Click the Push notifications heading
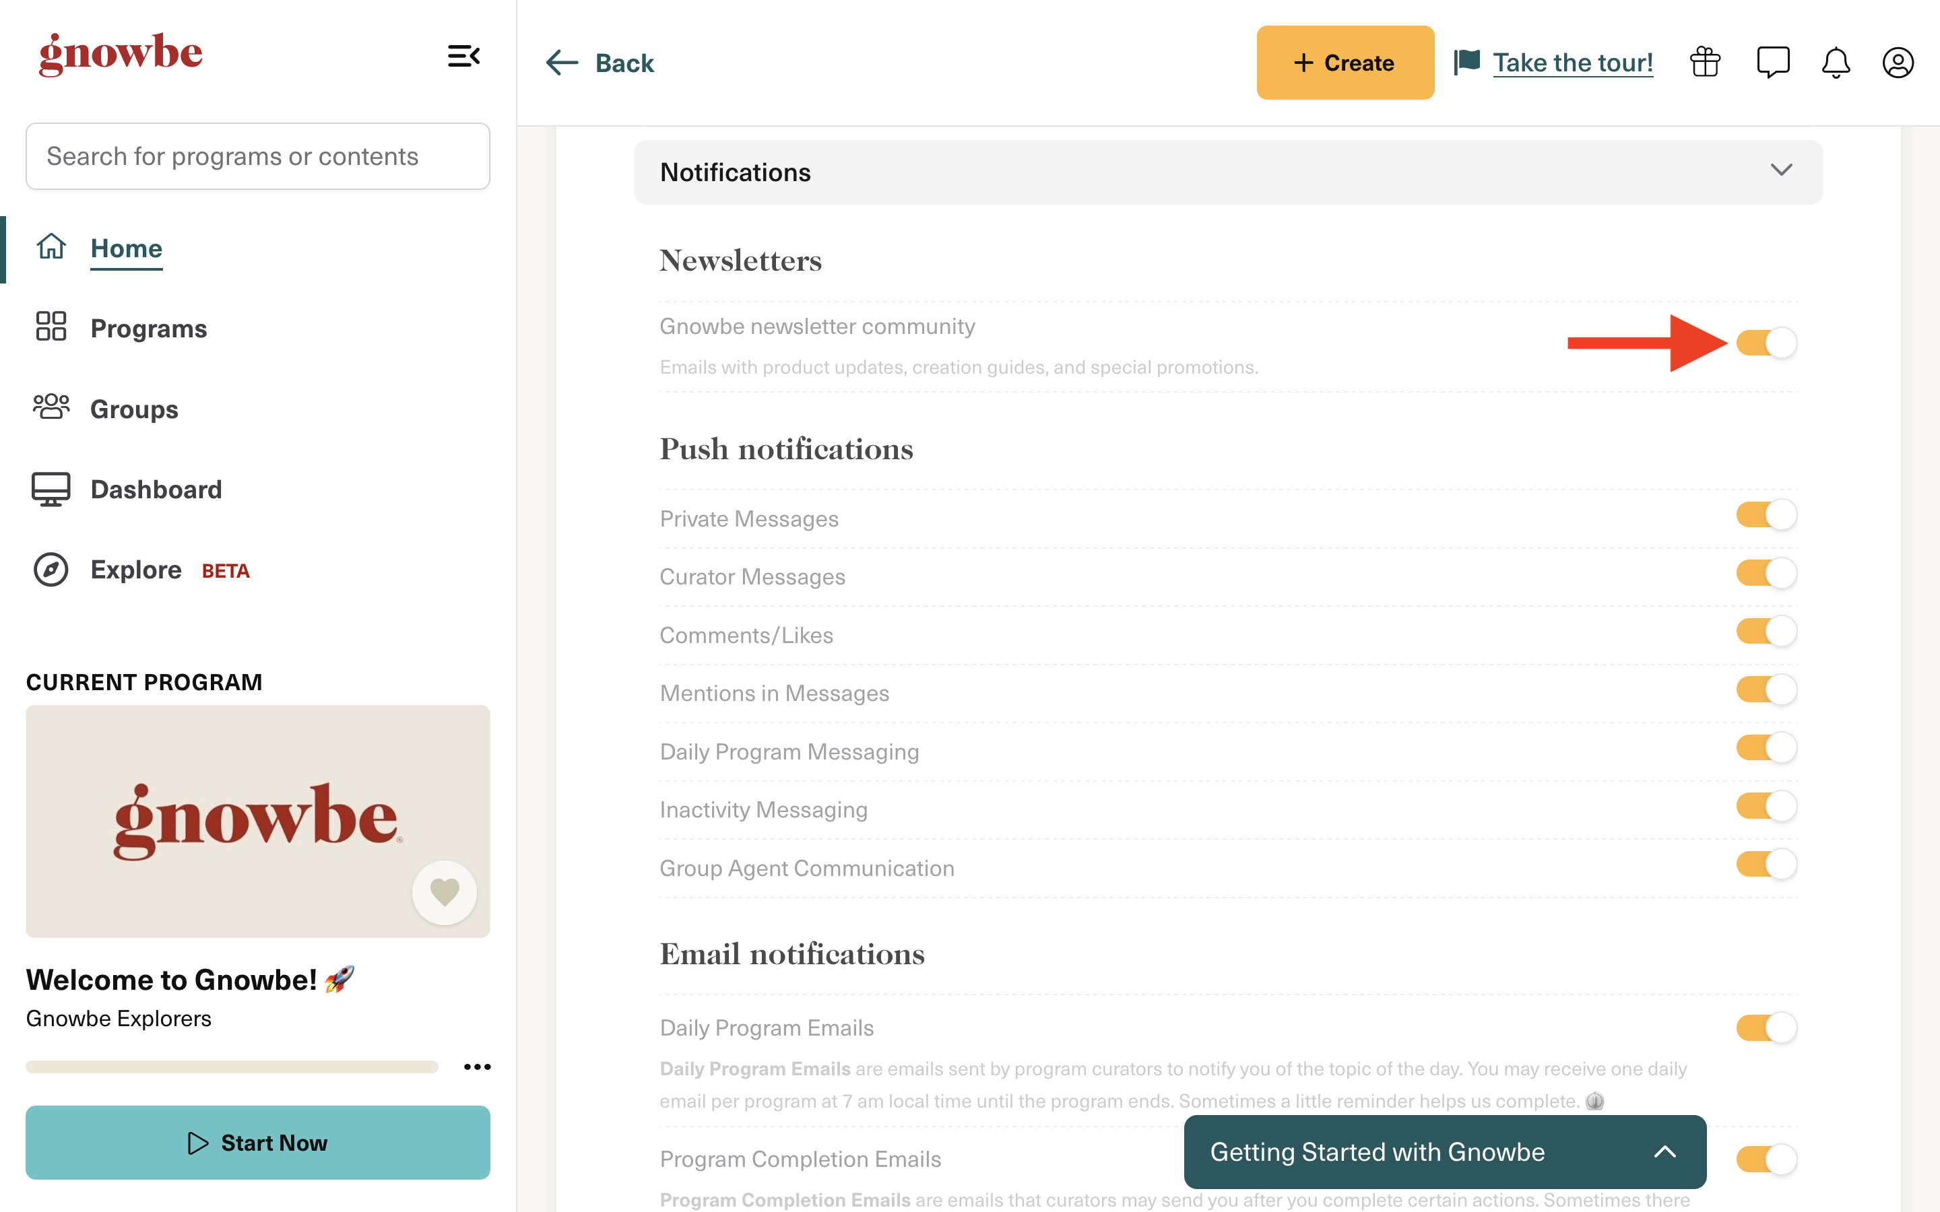The width and height of the screenshot is (1940, 1212). tap(785, 449)
